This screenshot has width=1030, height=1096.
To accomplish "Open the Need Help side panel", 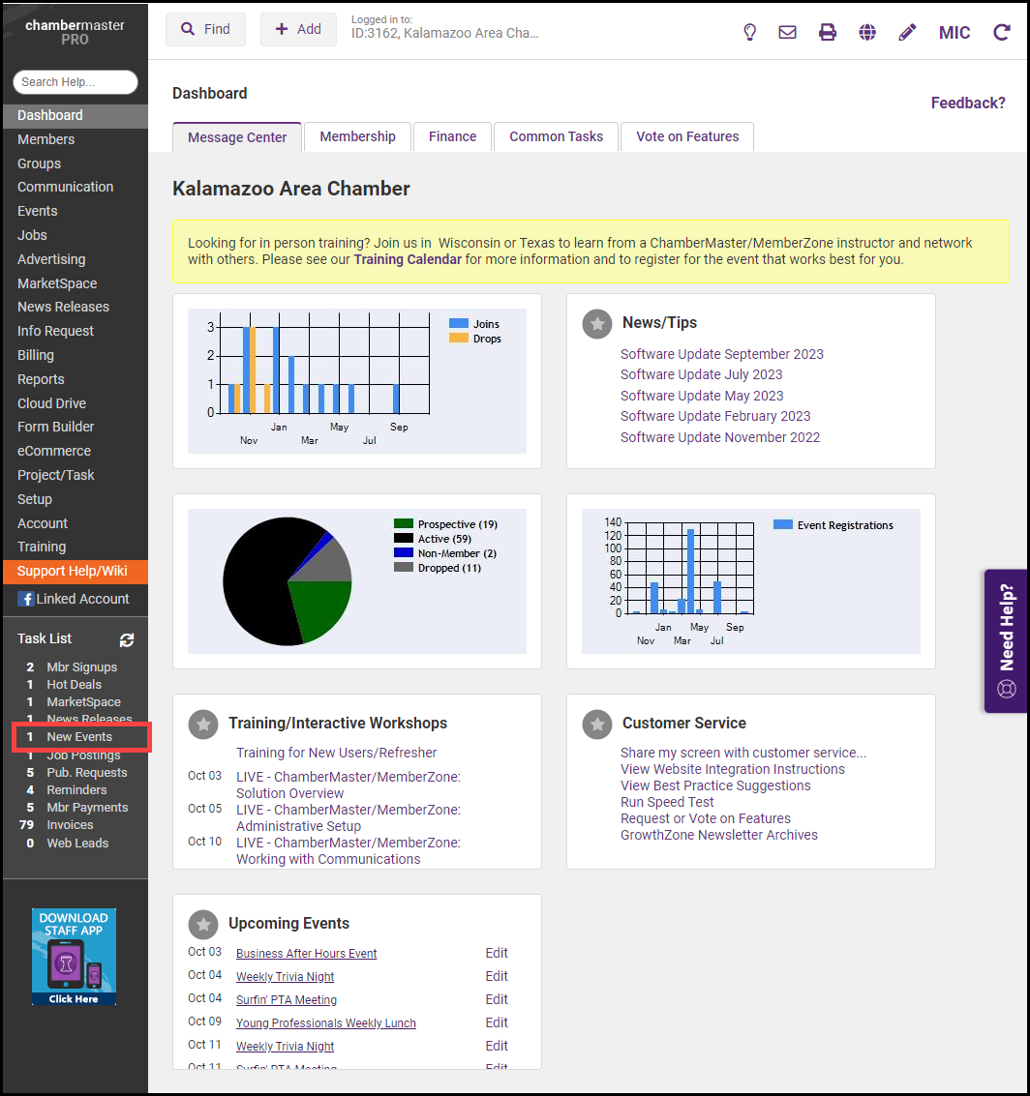I will [x=1006, y=640].
